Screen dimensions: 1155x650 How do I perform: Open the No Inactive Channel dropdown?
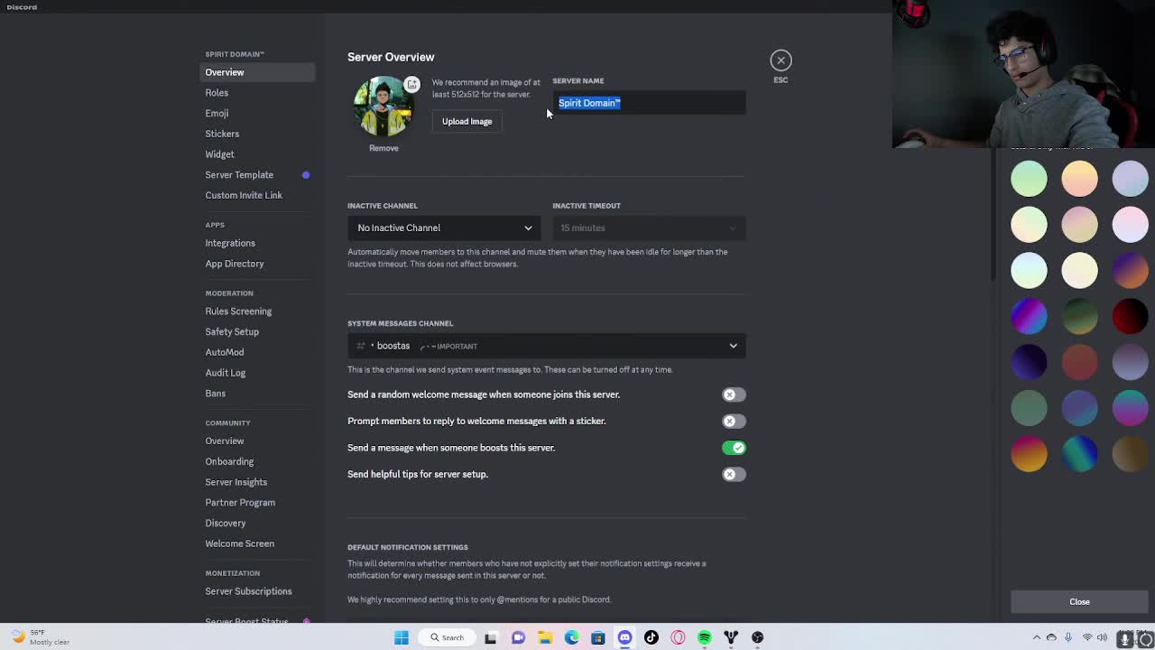point(444,227)
